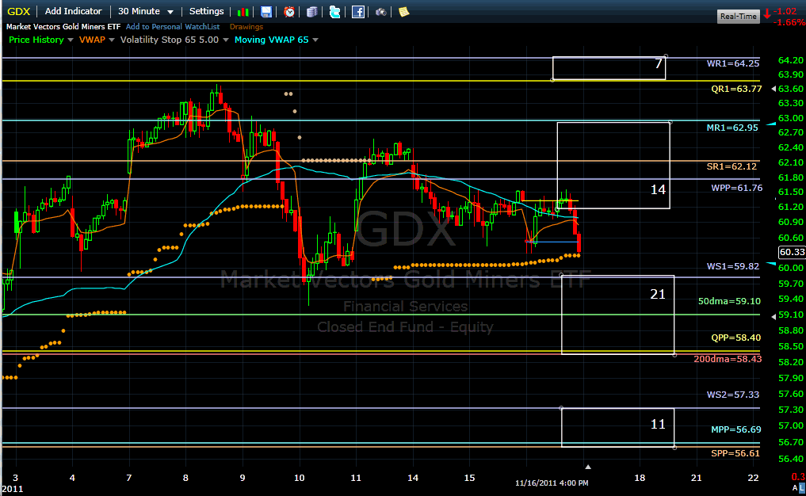Click the GDX ticker symbol
Image resolution: width=806 pixels, height=496 pixels.
(x=18, y=11)
